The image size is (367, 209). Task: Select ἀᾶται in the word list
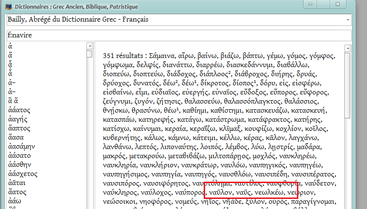(17, 183)
